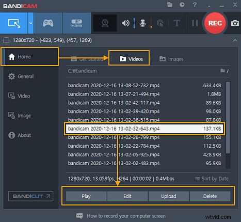Collapse the panel with the chevron arrow
This screenshot has width=241, height=222.
coord(235,41)
